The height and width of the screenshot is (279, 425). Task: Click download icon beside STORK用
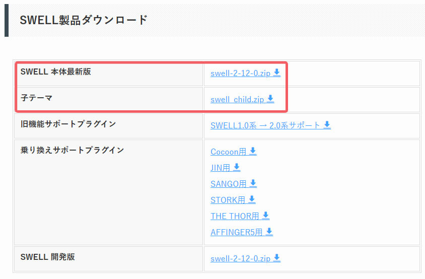click(x=252, y=199)
